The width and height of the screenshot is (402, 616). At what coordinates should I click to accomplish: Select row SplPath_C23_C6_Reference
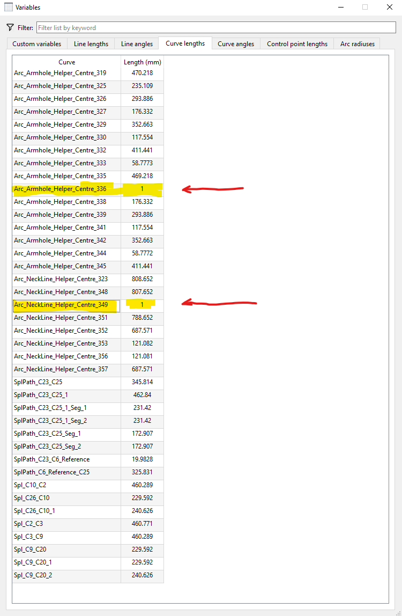pos(88,460)
